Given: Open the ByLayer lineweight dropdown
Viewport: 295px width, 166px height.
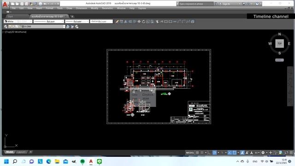Looking at the screenshot, I should pos(77,22).
